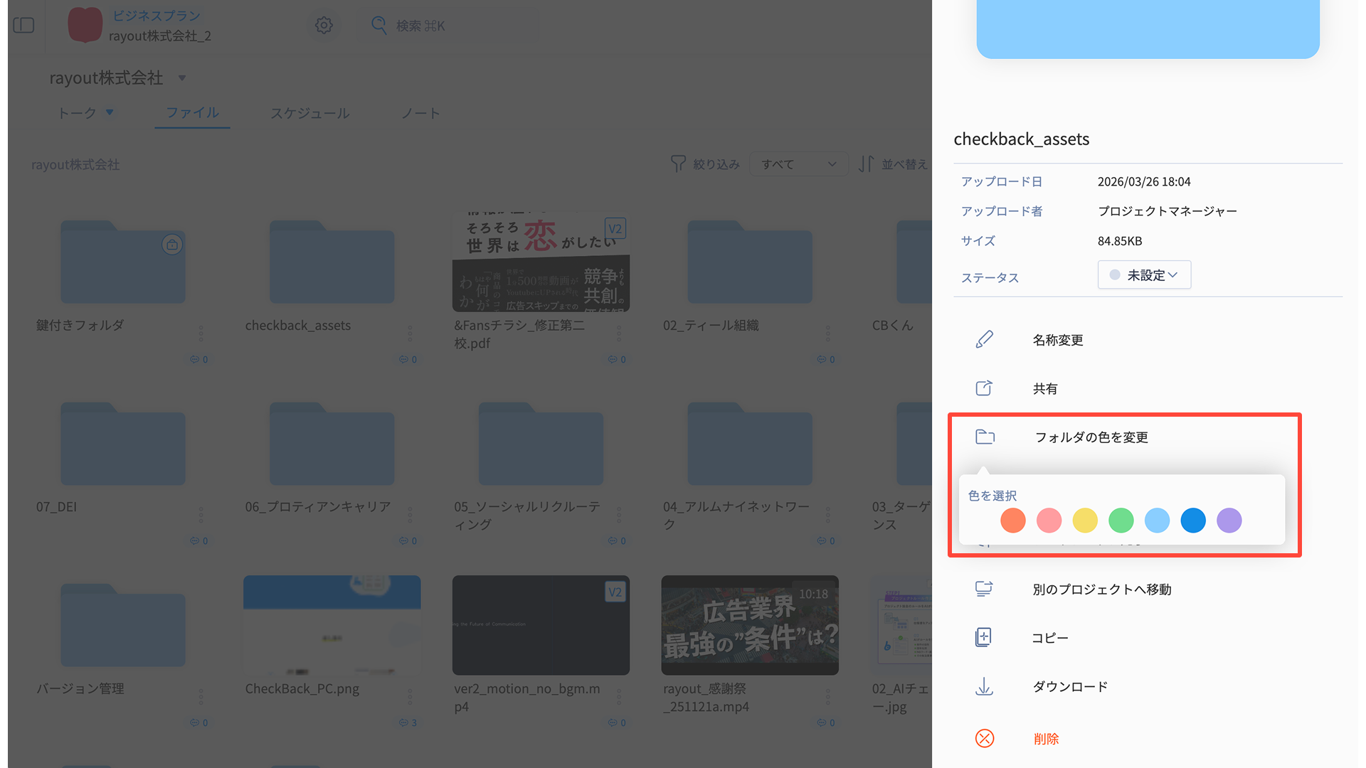Click the download arrow icon
This screenshot has width=1366, height=768.
click(x=984, y=686)
